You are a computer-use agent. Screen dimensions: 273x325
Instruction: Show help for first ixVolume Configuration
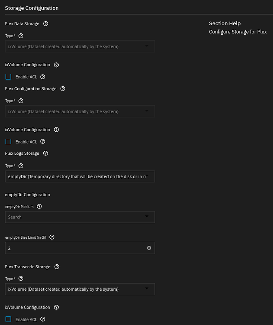click(56, 65)
